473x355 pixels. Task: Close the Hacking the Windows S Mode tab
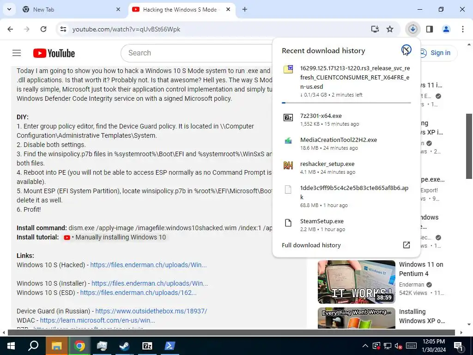[x=228, y=9]
